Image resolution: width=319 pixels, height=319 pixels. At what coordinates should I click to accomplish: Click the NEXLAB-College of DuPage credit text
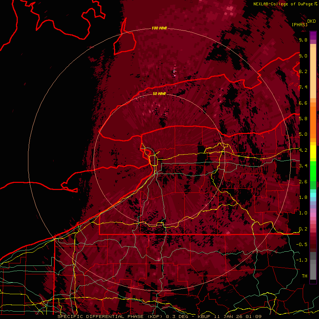(x=283, y=4)
